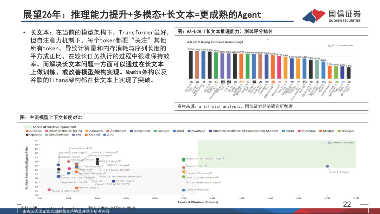Select the ServiceNow legend entry

(57, 135)
